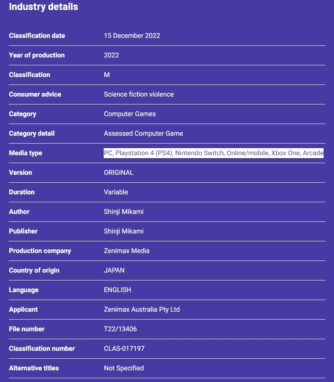
Task: Click the ENGLISH language value
Action: coord(117,290)
